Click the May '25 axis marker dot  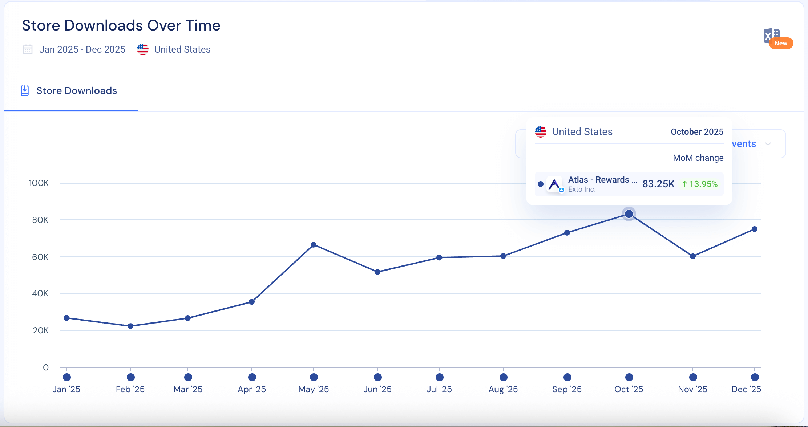pyautogui.click(x=314, y=377)
